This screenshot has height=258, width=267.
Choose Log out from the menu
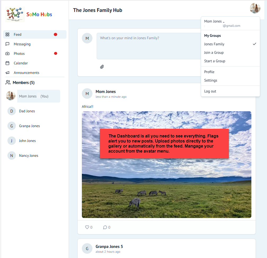coord(210,91)
